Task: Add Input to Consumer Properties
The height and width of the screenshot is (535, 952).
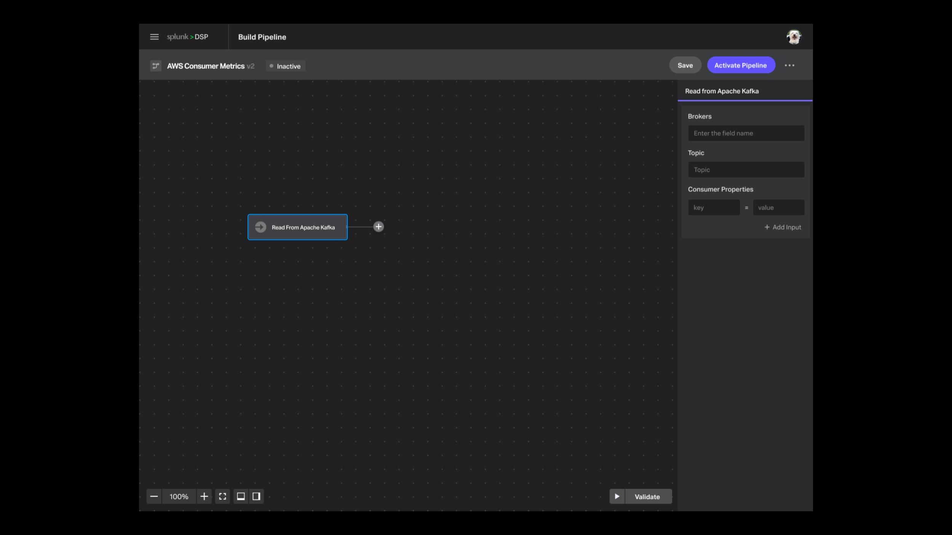Action: tap(783, 227)
